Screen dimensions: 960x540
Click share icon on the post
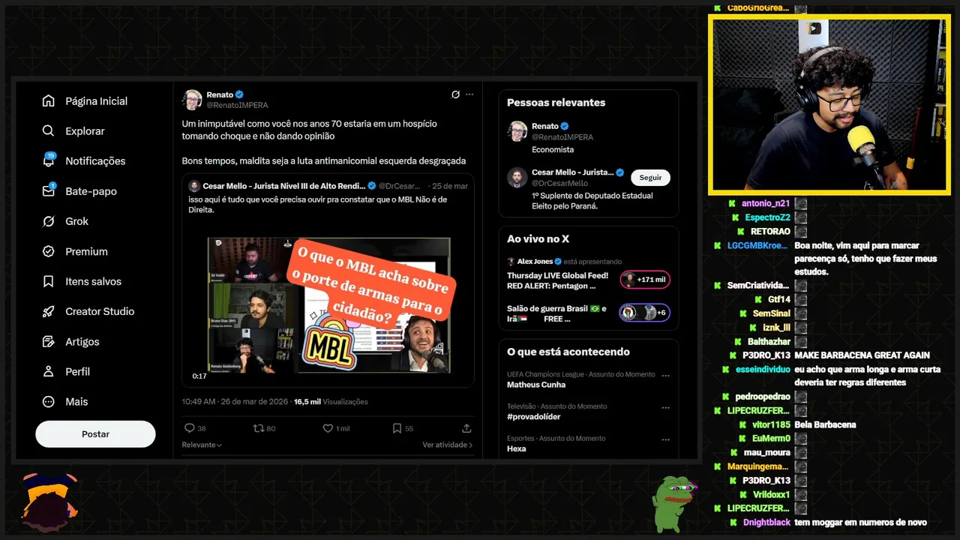pos(466,428)
